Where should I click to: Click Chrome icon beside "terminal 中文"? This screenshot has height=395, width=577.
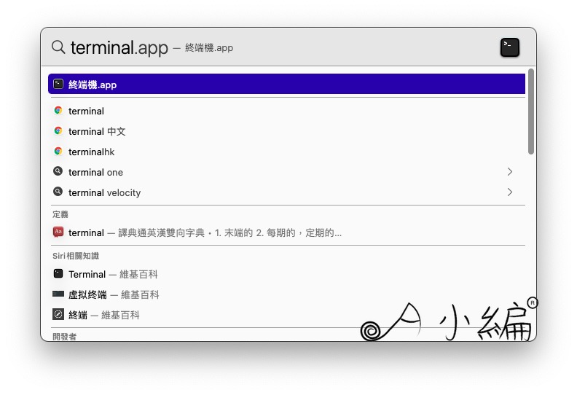[58, 131]
